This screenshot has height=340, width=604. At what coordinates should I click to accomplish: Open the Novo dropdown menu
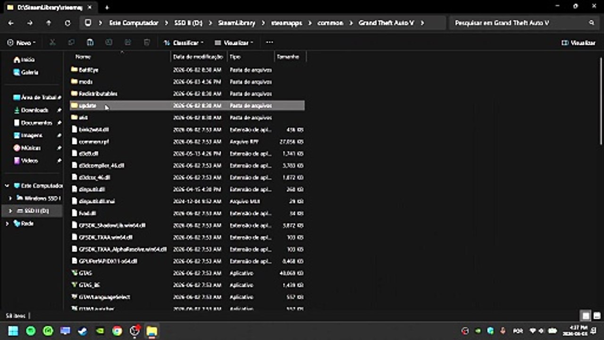coord(22,42)
